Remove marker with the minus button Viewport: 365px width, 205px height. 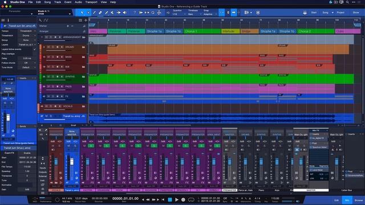pyautogui.click(x=72, y=26)
